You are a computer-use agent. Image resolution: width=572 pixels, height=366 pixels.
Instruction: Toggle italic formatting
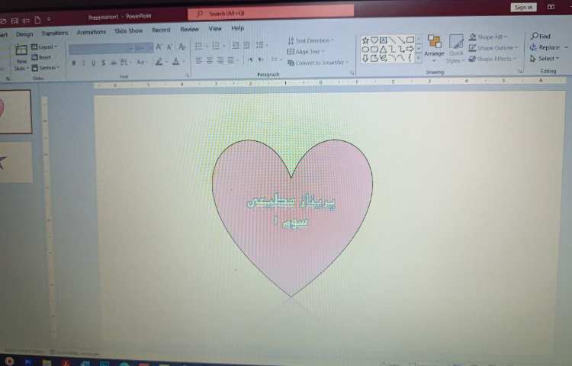[x=84, y=63]
